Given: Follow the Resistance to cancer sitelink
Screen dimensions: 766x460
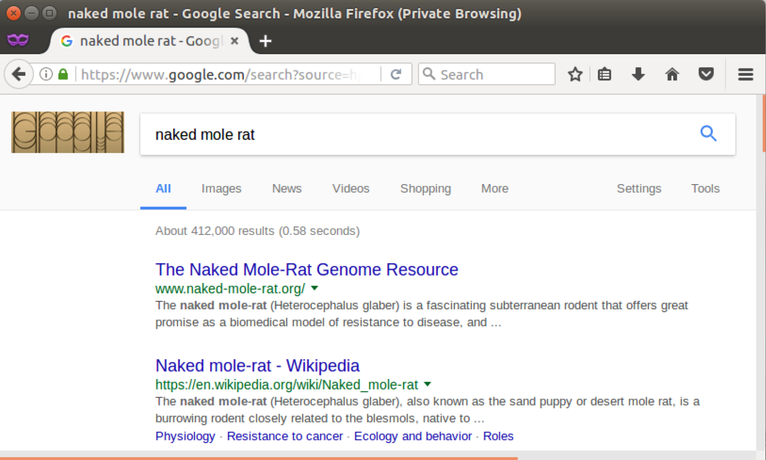Looking at the screenshot, I should [x=285, y=436].
